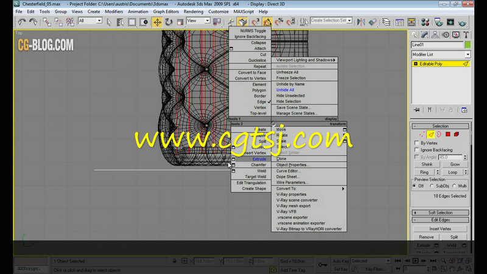Activate the Select and Rotate tool
The image size is (487, 274).
(169, 22)
